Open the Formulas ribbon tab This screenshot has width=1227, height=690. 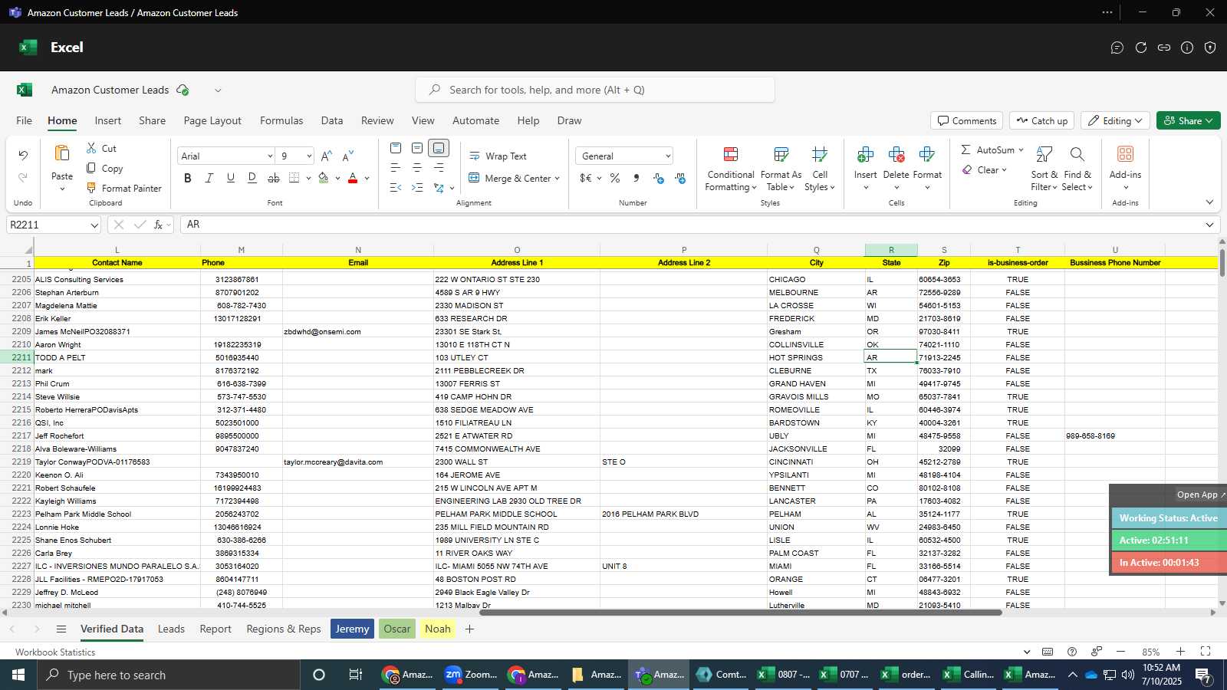point(281,120)
